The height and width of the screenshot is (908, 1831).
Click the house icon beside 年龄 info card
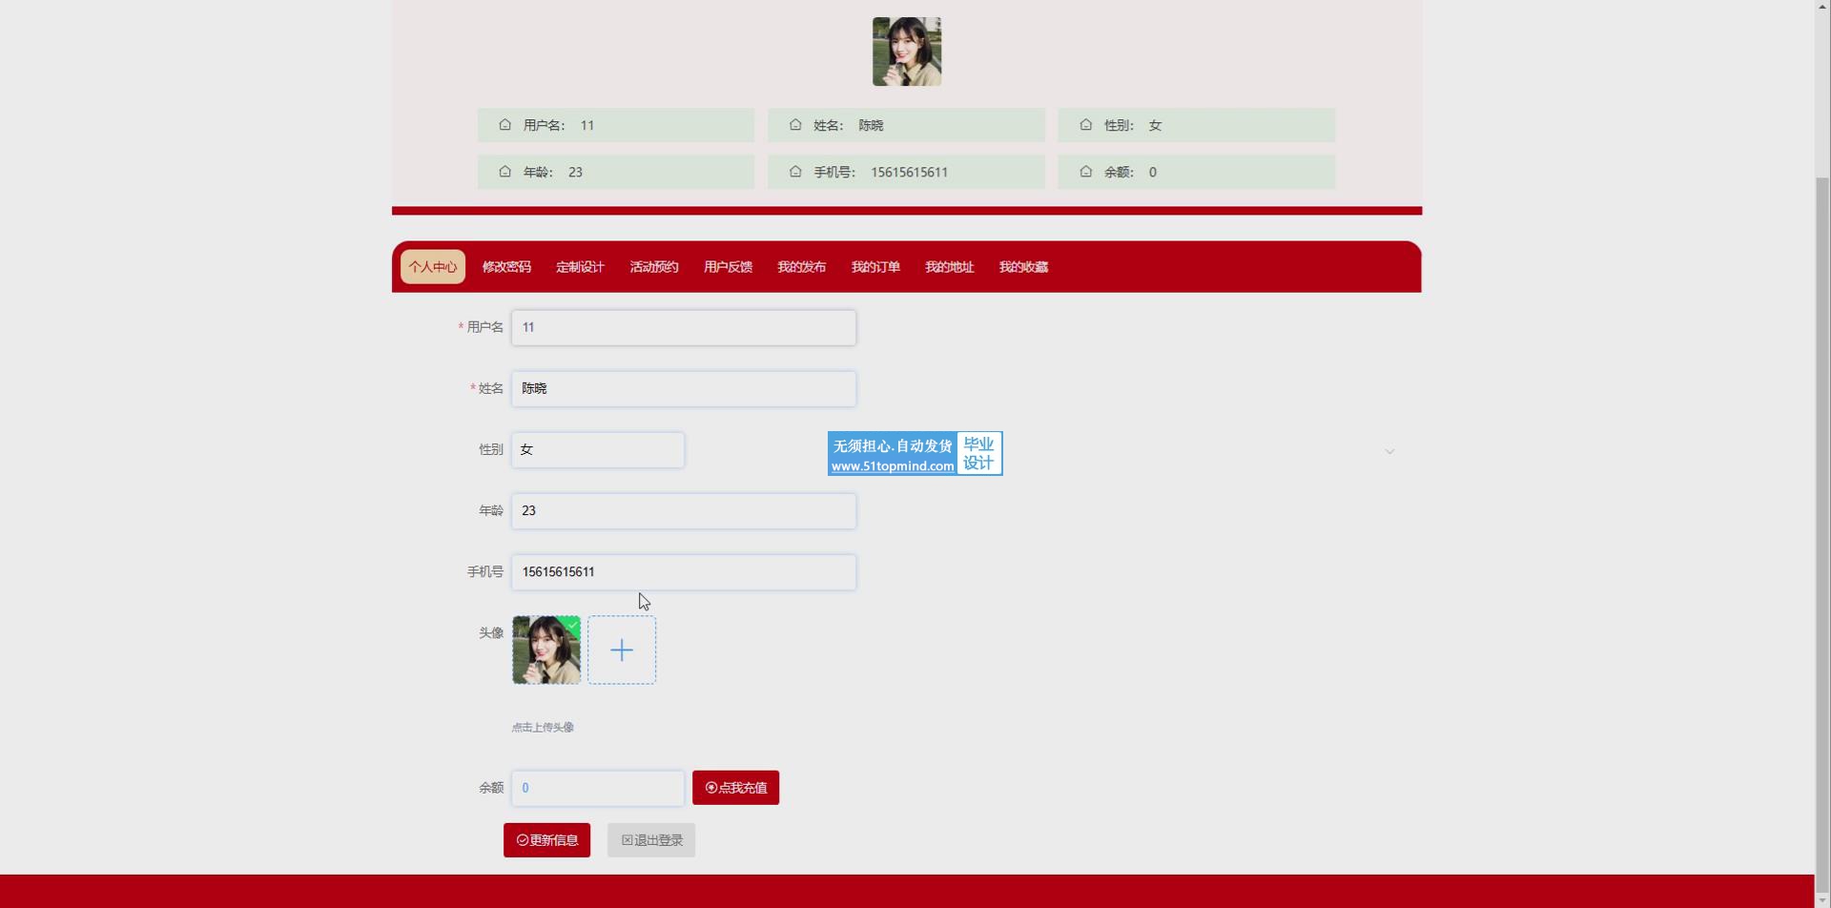click(504, 172)
